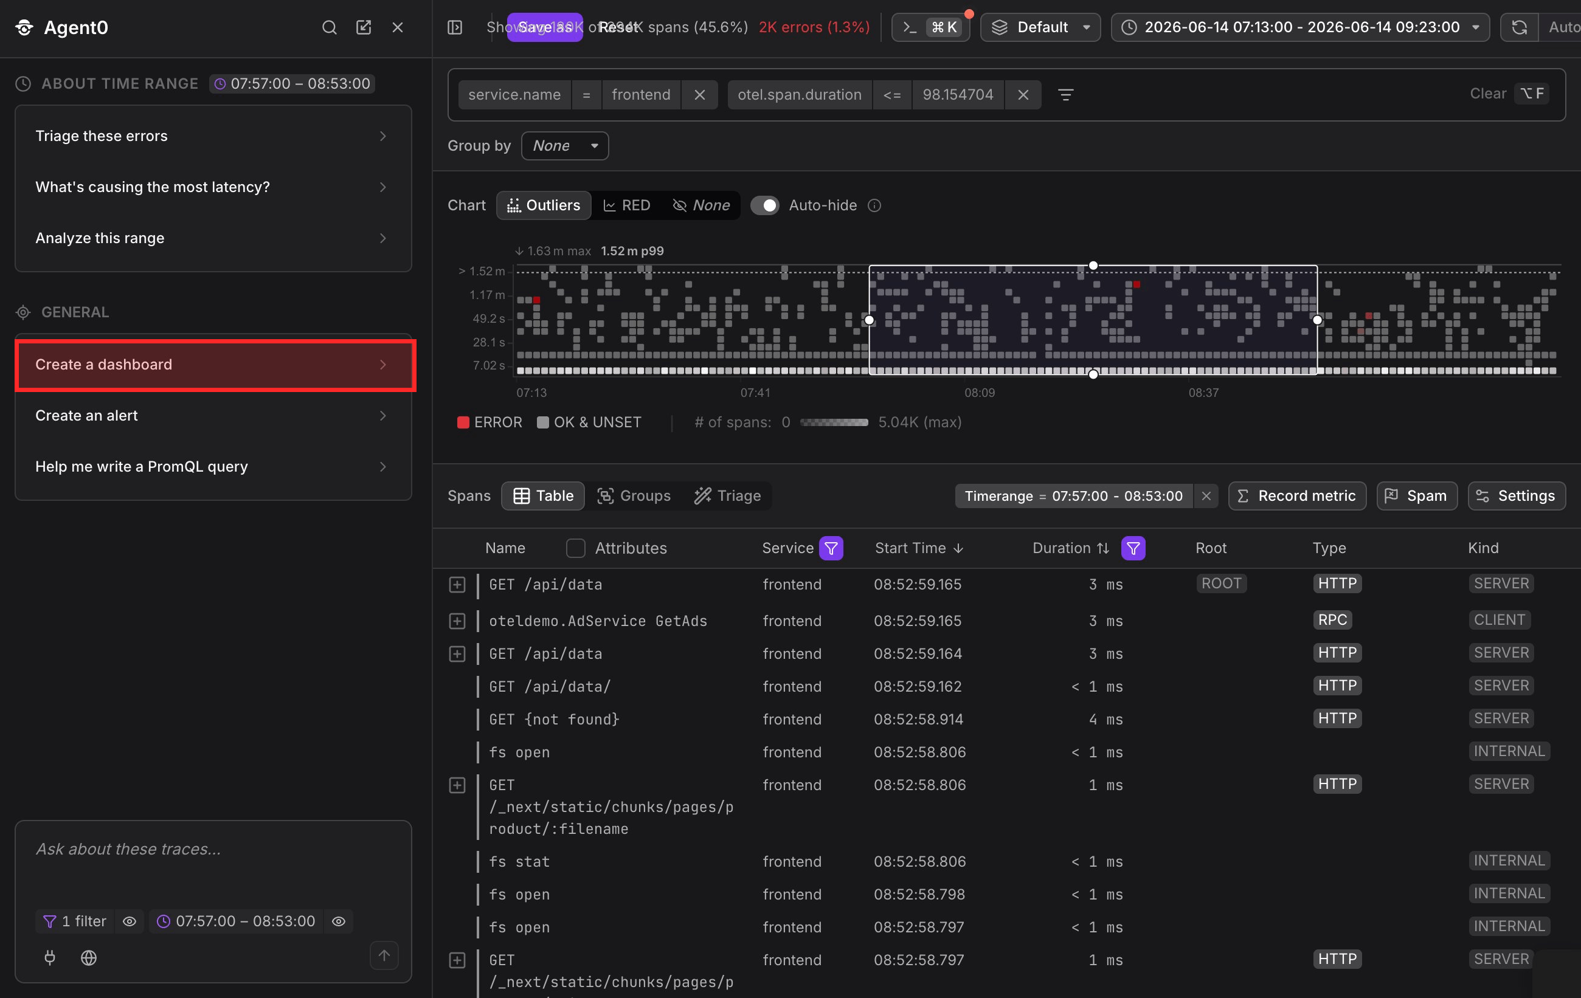Expand the oteldemo.AdService GetAds span row
The width and height of the screenshot is (1581, 998).
pyautogui.click(x=457, y=621)
